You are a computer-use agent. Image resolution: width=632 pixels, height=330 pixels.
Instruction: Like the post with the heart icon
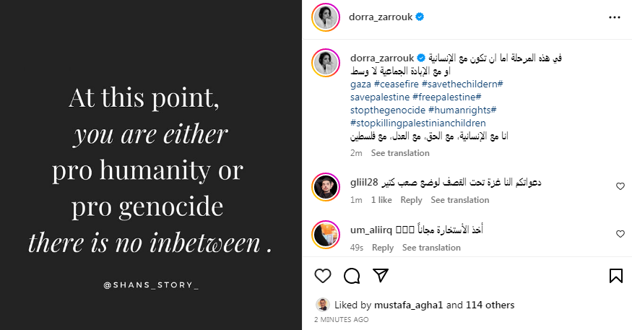[323, 275]
